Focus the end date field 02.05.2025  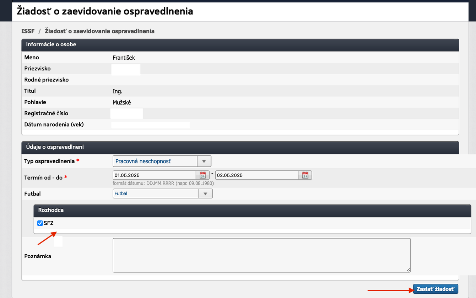click(257, 175)
